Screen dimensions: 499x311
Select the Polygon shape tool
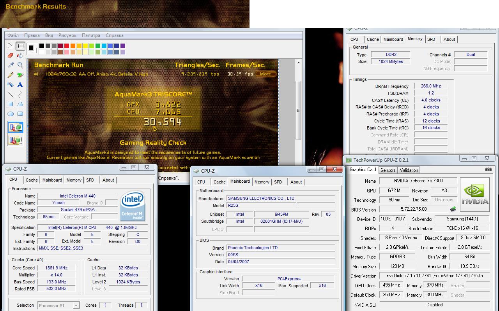[20, 104]
